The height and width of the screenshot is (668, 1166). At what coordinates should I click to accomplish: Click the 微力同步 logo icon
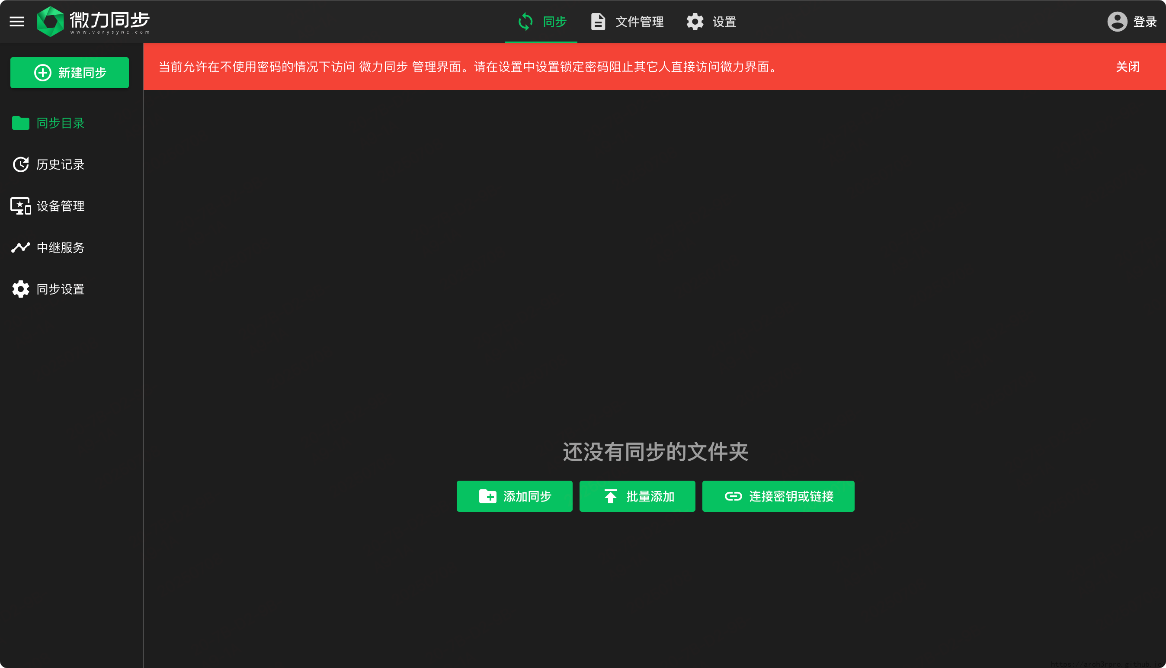pos(51,22)
